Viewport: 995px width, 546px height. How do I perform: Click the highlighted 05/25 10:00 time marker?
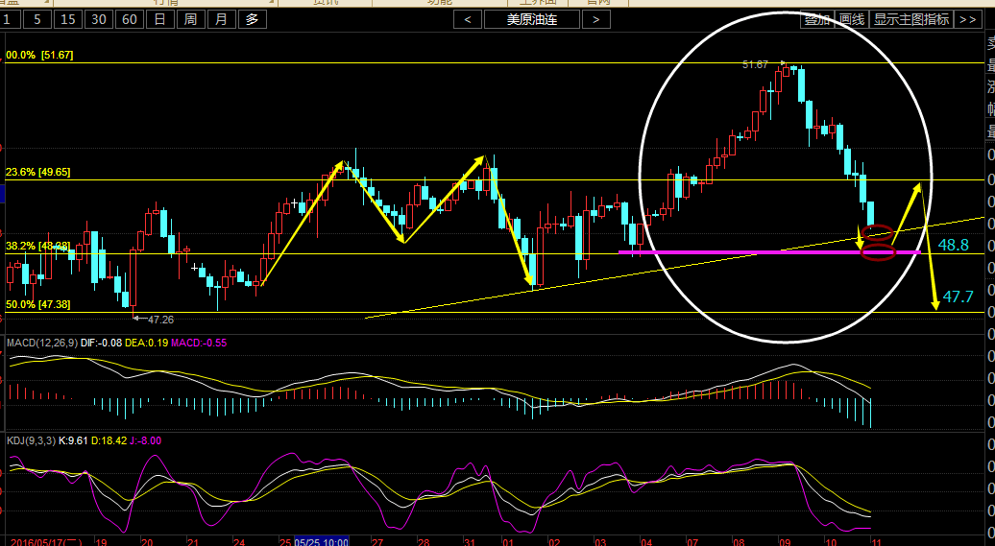(321, 541)
